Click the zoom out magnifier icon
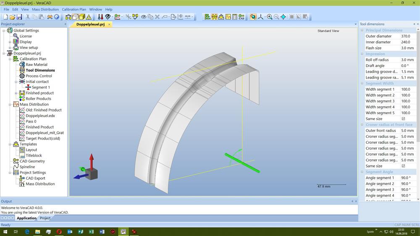The width and height of the screenshot is (420, 236). 276,17
